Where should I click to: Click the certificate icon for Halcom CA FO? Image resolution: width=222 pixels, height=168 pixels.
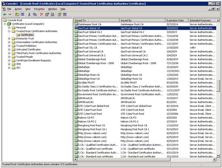[x=76, y=118]
